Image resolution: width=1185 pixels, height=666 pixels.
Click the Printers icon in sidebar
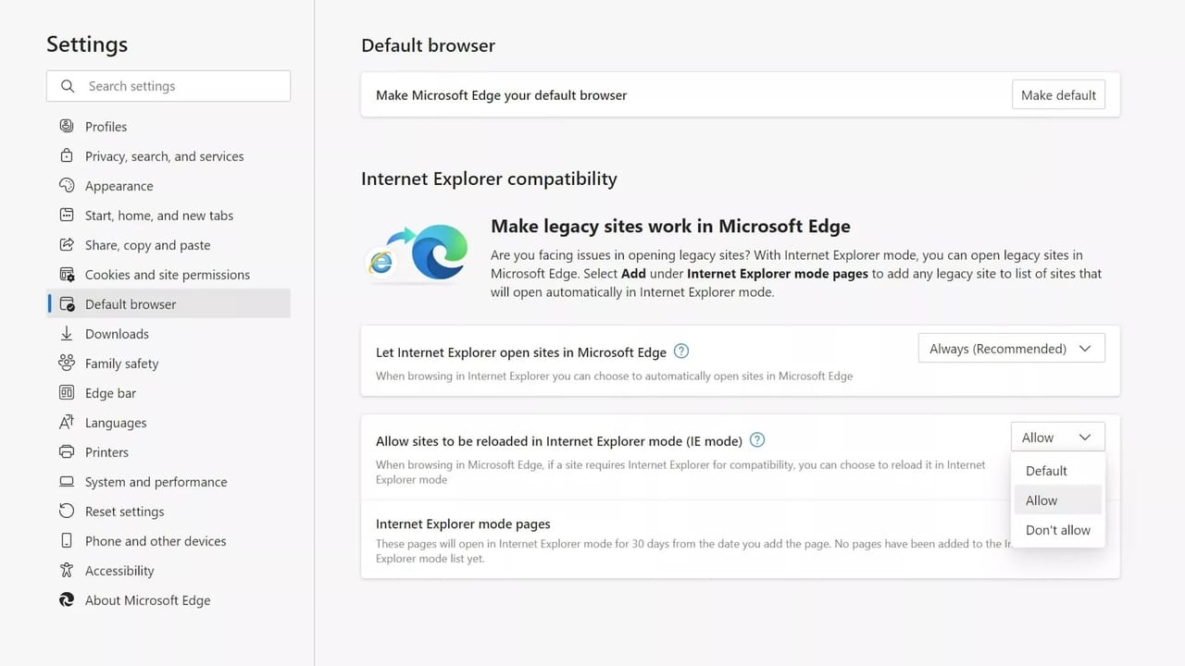pyautogui.click(x=66, y=451)
